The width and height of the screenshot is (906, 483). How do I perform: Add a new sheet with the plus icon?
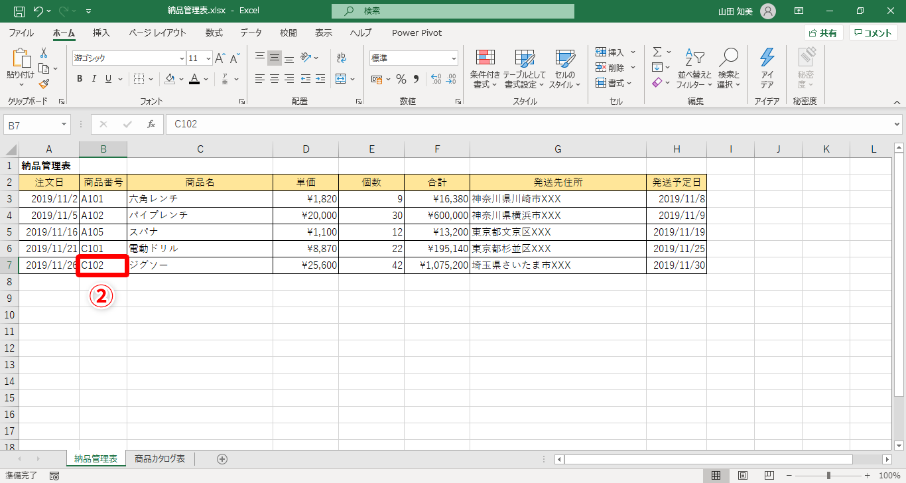[x=222, y=459]
